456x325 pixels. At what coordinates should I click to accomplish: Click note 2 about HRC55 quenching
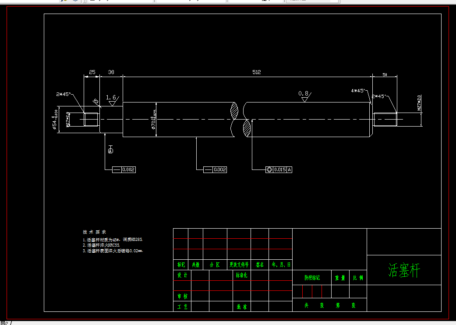tap(102, 245)
